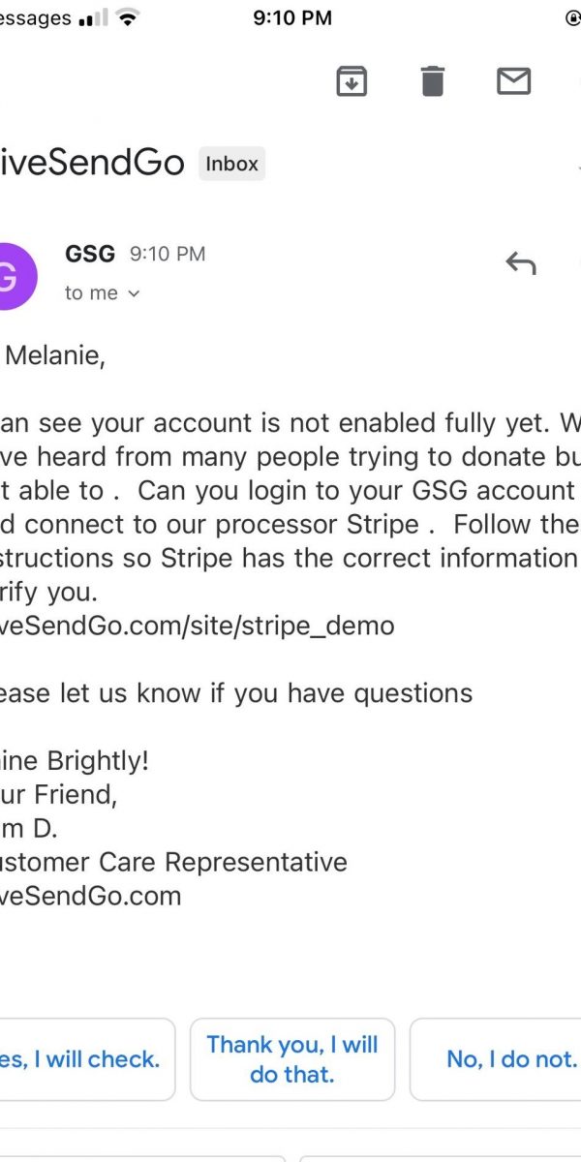Image resolution: width=581 pixels, height=1162 pixels.
Task: Select "Thank you, I will do that." reply
Action: (x=292, y=1059)
